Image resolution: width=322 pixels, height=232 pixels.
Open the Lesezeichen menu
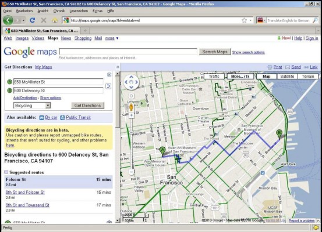point(79,11)
